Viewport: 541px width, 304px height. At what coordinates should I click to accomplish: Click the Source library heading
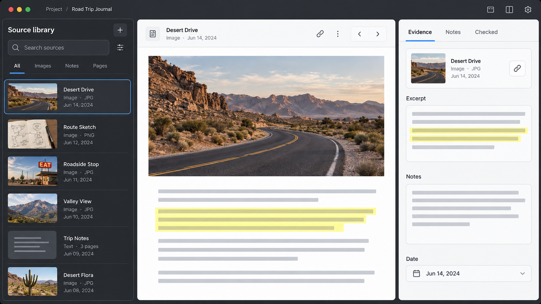[x=31, y=30]
